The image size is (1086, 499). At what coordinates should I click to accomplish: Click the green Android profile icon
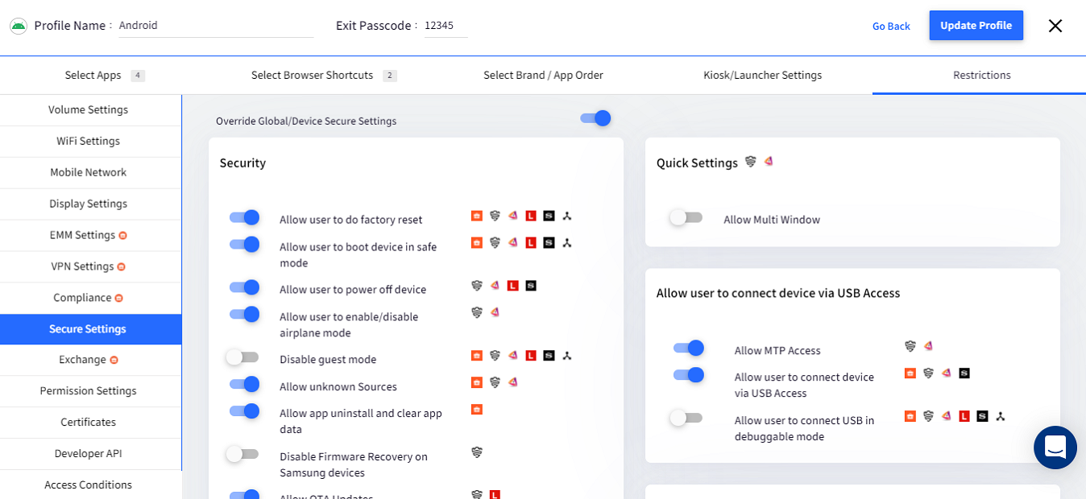[18, 26]
